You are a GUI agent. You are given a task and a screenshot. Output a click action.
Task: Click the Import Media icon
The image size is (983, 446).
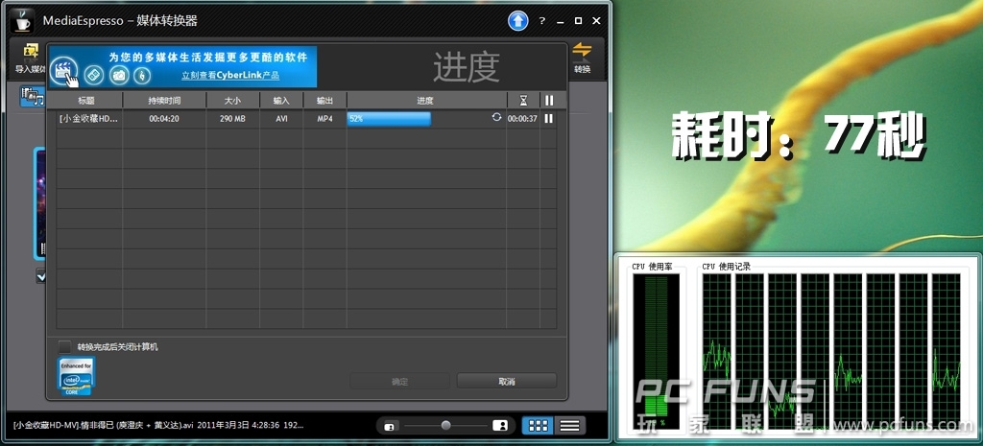(x=31, y=52)
